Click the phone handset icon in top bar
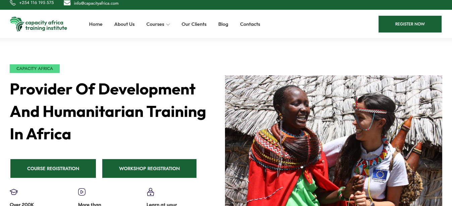The image size is (452, 206). point(13,3)
